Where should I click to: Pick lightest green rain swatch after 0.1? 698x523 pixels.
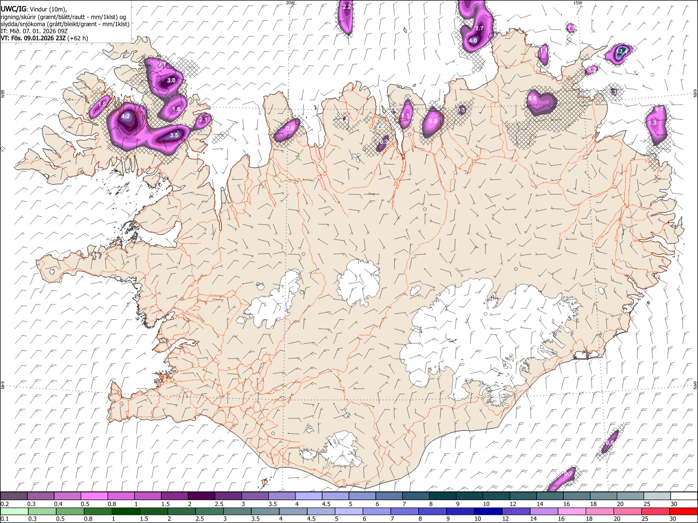[x=14, y=512]
